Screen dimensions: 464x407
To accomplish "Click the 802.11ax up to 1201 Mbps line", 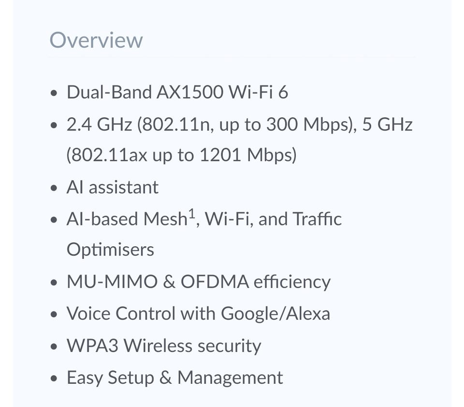I will click(181, 155).
